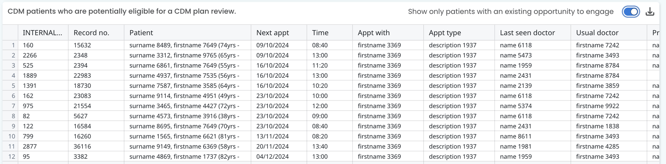Select patient surname 9114, firstname 4951
This screenshot has height=164, width=666.
[184, 96]
